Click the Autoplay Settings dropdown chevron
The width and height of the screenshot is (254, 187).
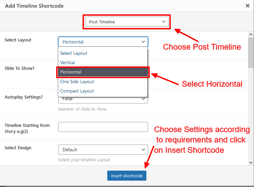coord(143,99)
